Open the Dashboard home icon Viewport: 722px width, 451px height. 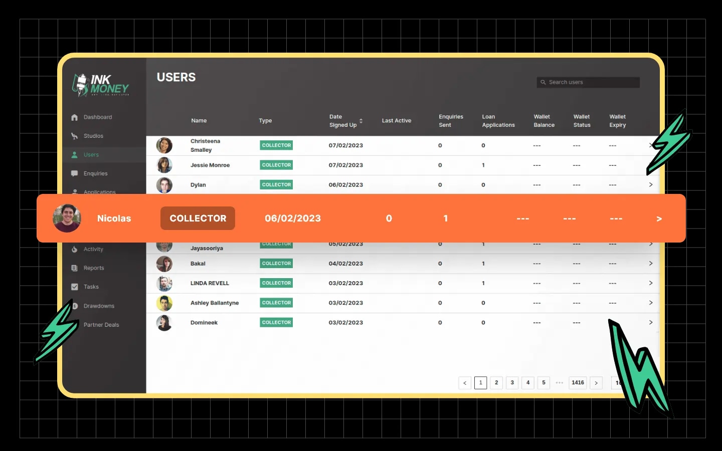coord(74,117)
